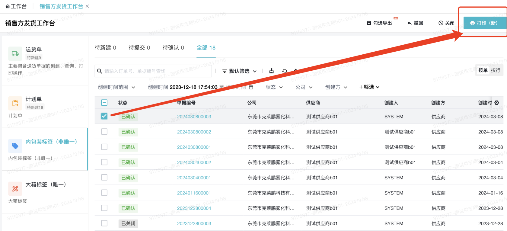The width and height of the screenshot is (507, 231).
Task: Open column settings gear icon
Action: point(497,103)
